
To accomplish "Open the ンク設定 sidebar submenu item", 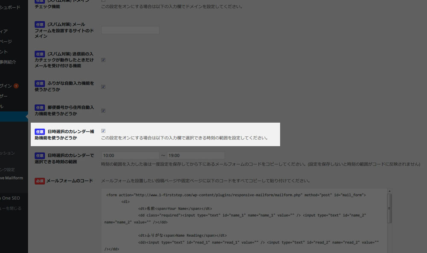I will click(7, 170).
